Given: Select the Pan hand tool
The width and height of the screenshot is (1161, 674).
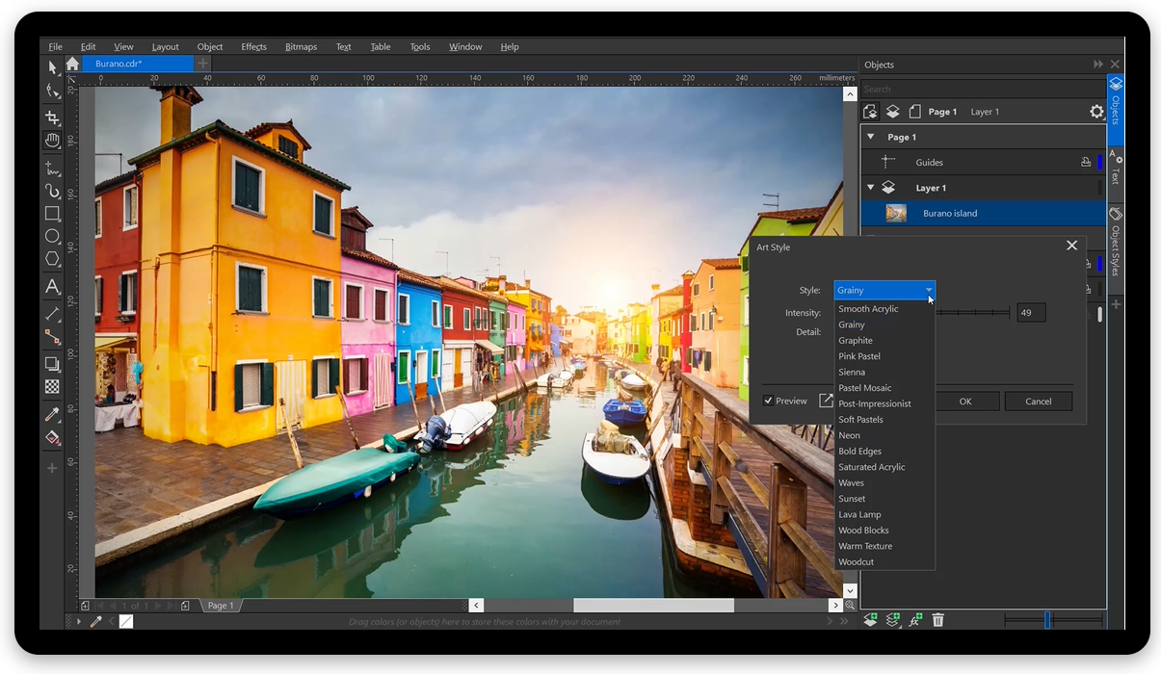Looking at the screenshot, I should 53,142.
